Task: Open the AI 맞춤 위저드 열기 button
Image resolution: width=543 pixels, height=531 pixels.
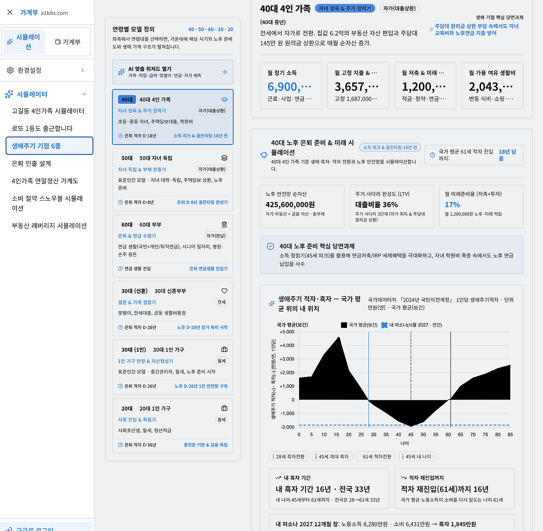Action: 173,72
